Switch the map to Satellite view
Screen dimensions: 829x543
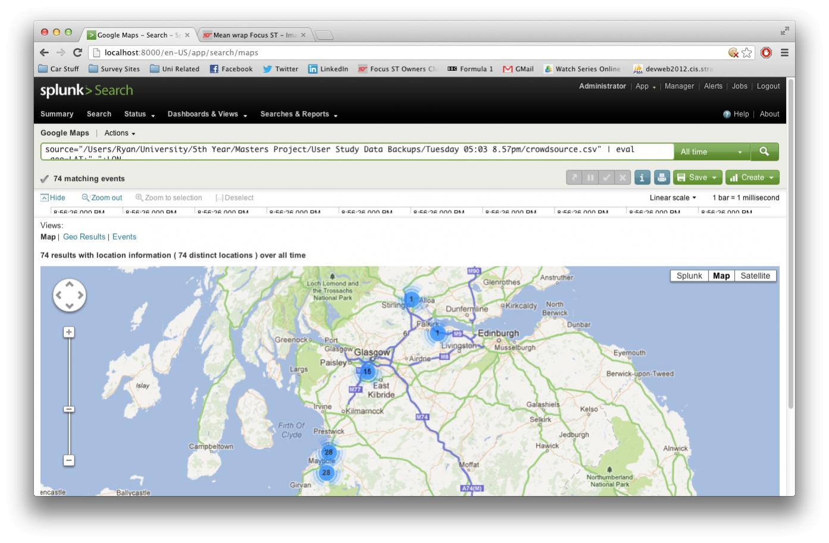(755, 276)
